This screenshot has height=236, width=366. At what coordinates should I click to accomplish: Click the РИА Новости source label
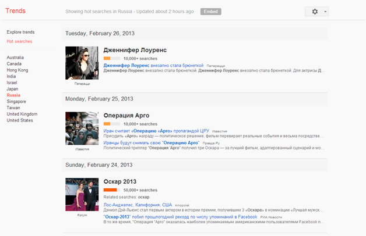[x=271, y=217]
